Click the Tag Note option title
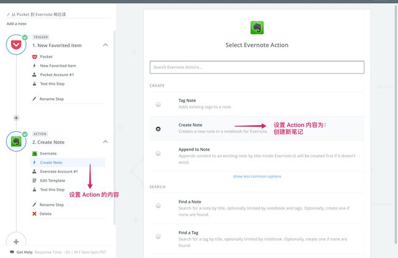The width and height of the screenshot is (398, 258). coord(187,101)
